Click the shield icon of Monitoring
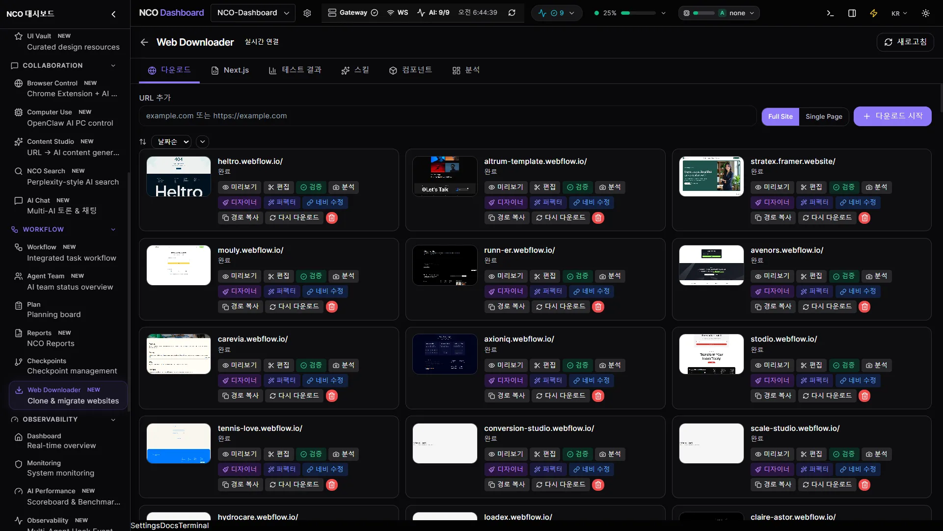Image resolution: width=943 pixels, height=531 pixels. pyautogui.click(x=19, y=464)
